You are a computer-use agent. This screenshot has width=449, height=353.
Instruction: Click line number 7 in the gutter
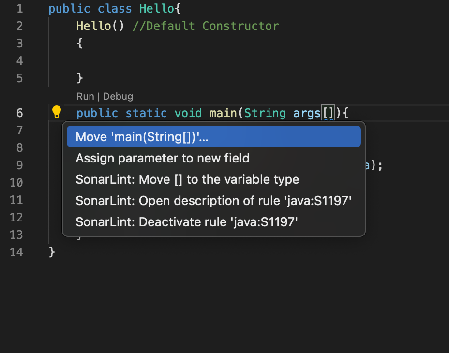[x=19, y=131]
